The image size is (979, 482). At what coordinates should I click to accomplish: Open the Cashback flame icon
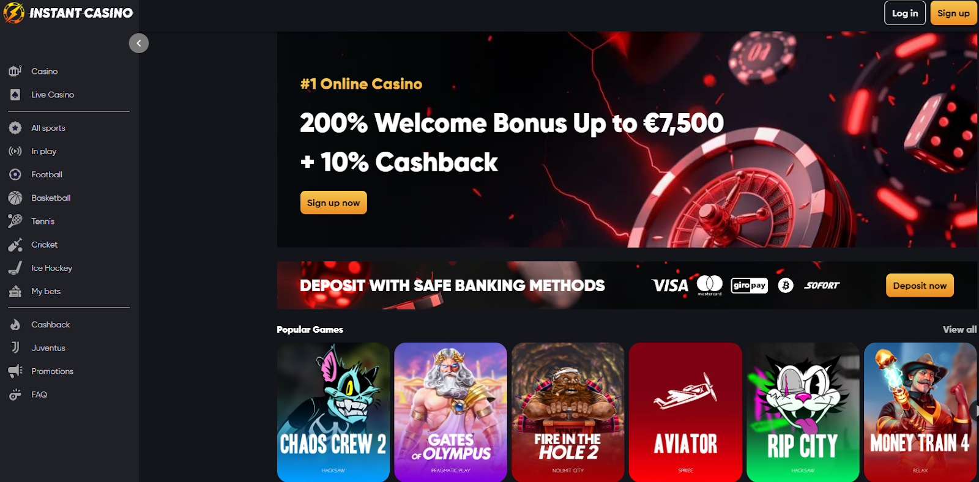tap(15, 325)
